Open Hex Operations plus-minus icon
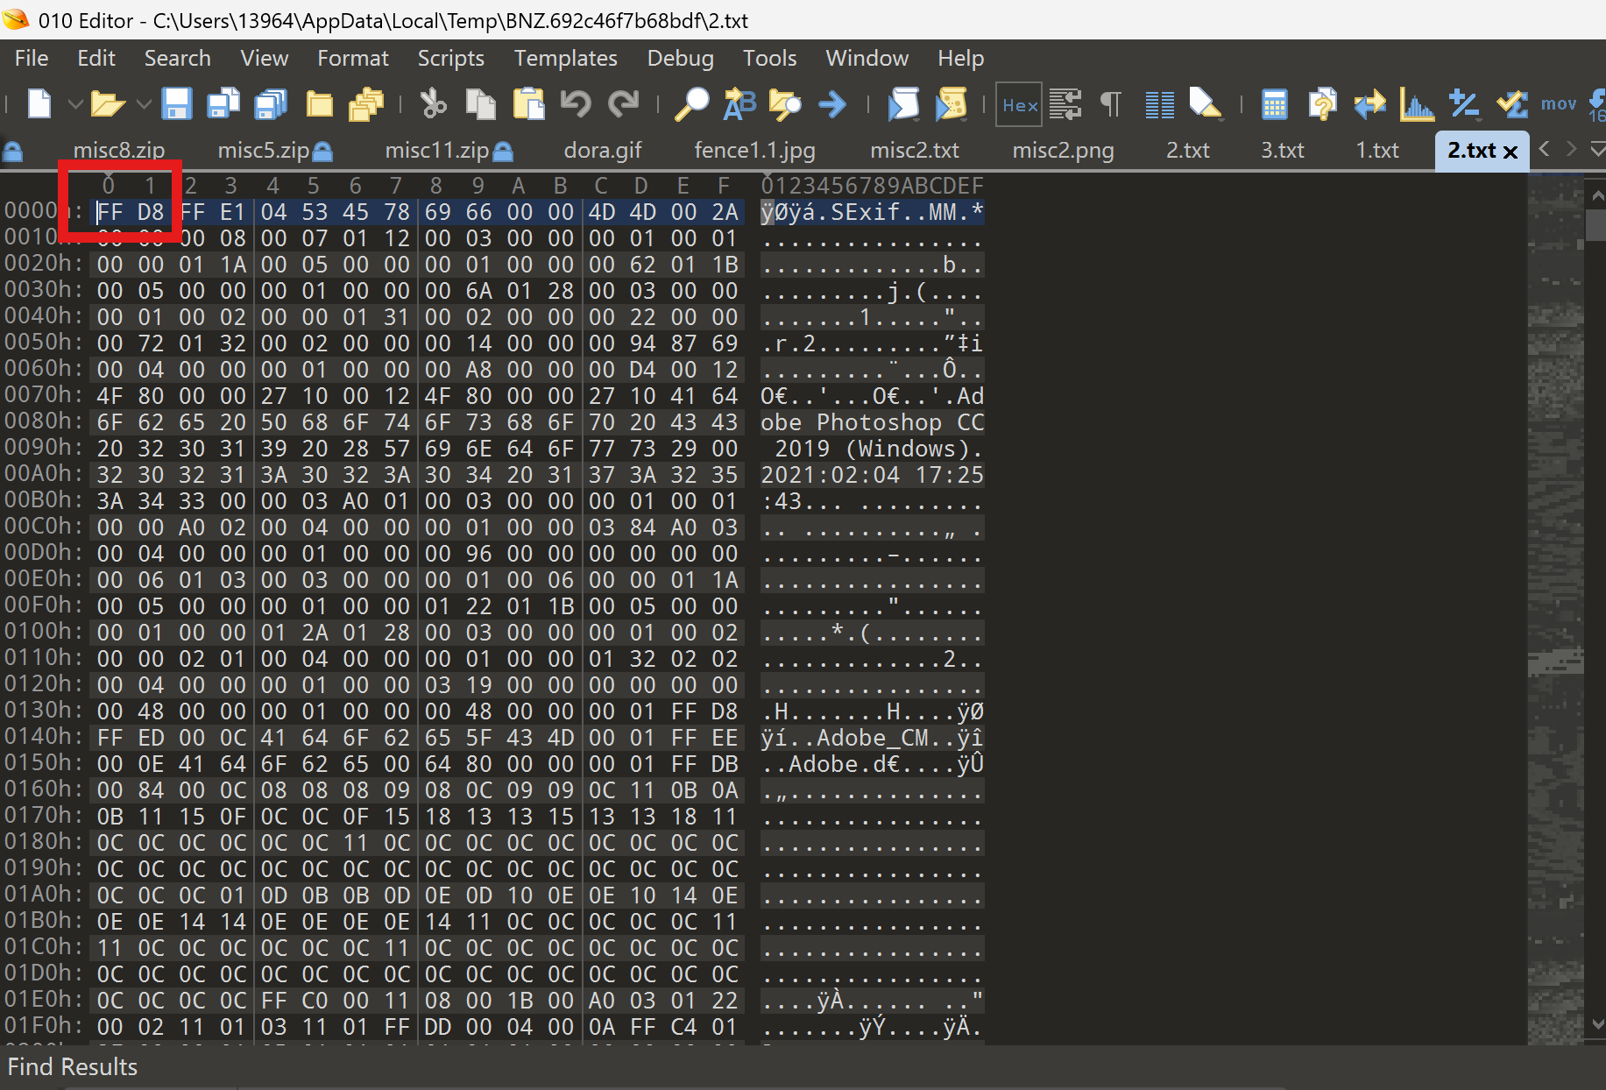The height and width of the screenshot is (1090, 1606). (1464, 104)
